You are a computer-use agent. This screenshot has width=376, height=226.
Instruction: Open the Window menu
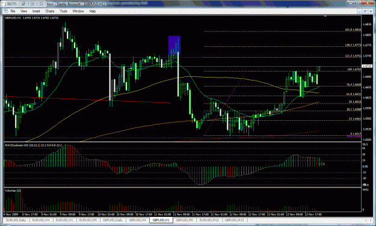coord(78,11)
